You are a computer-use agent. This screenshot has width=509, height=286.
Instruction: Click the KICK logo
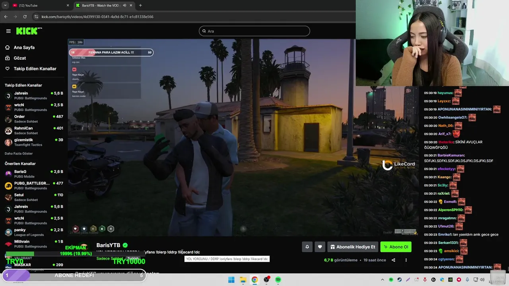coord(29,31)
